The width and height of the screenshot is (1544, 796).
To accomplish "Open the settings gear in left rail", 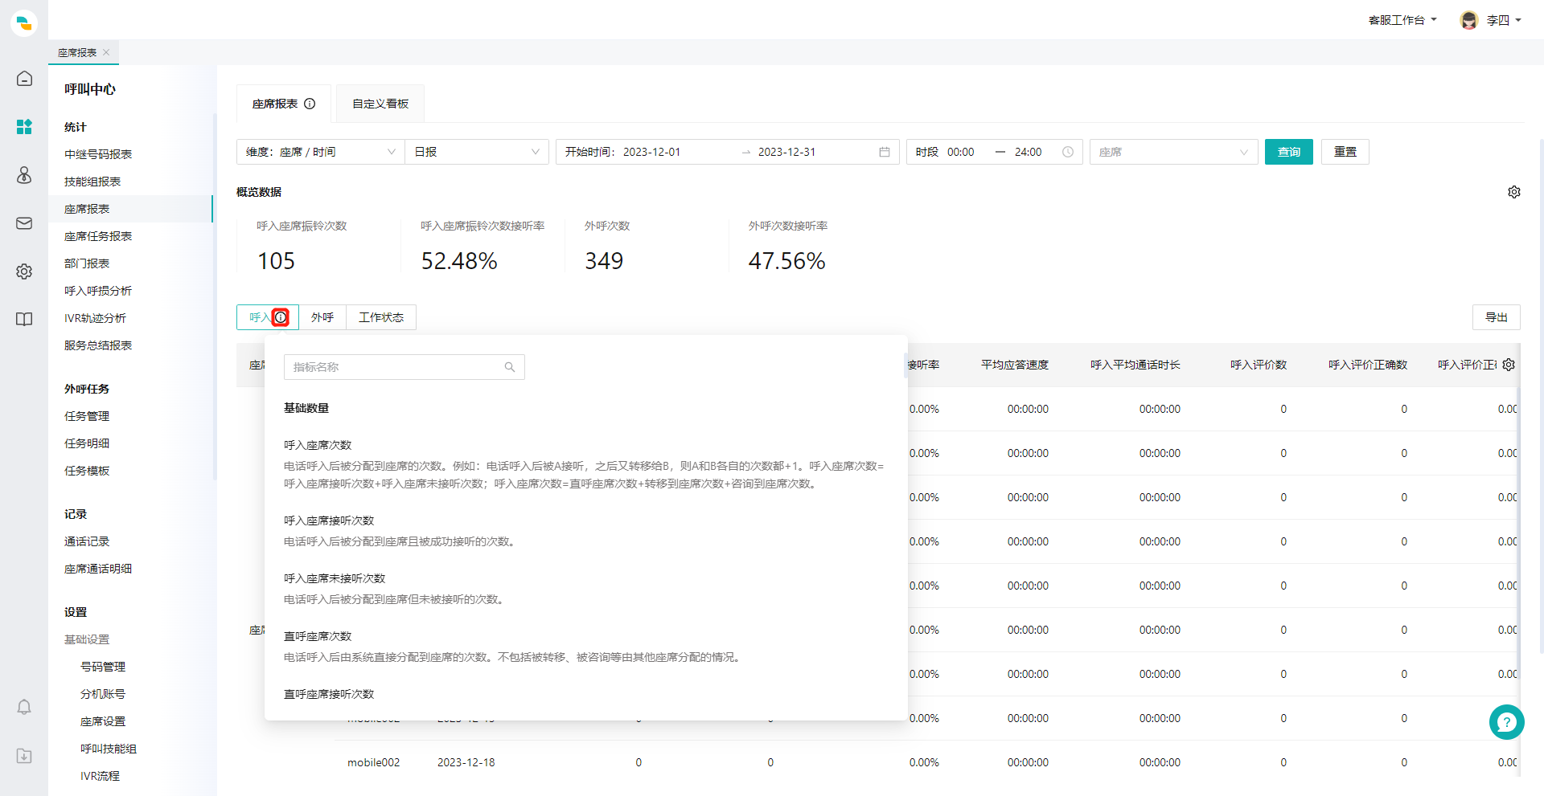I will coord(24,271).
